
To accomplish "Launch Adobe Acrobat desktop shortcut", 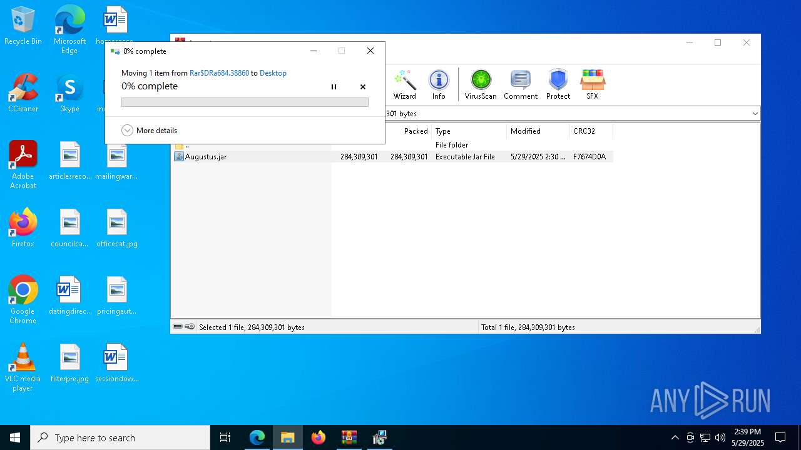I will pyautogui.click(x=23, y=165).
